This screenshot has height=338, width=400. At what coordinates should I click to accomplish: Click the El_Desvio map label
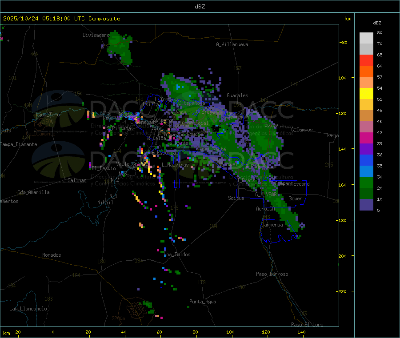104,168
